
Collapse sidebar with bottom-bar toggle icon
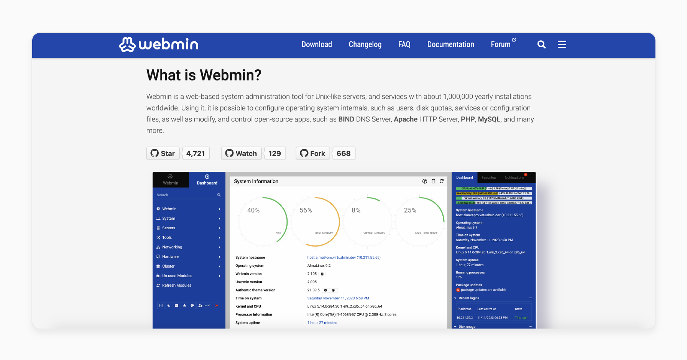click(161, 306)
